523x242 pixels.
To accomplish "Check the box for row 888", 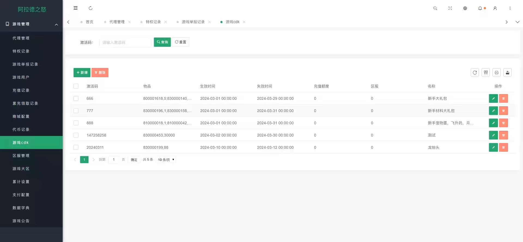I will tap(76, 123).
